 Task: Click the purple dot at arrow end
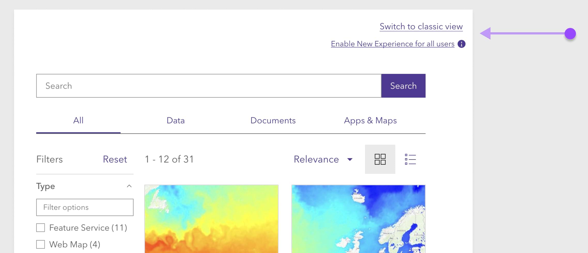[x=570, y=34]
